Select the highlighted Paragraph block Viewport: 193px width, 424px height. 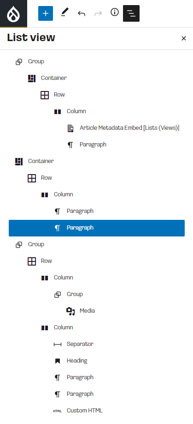point(97,228)
